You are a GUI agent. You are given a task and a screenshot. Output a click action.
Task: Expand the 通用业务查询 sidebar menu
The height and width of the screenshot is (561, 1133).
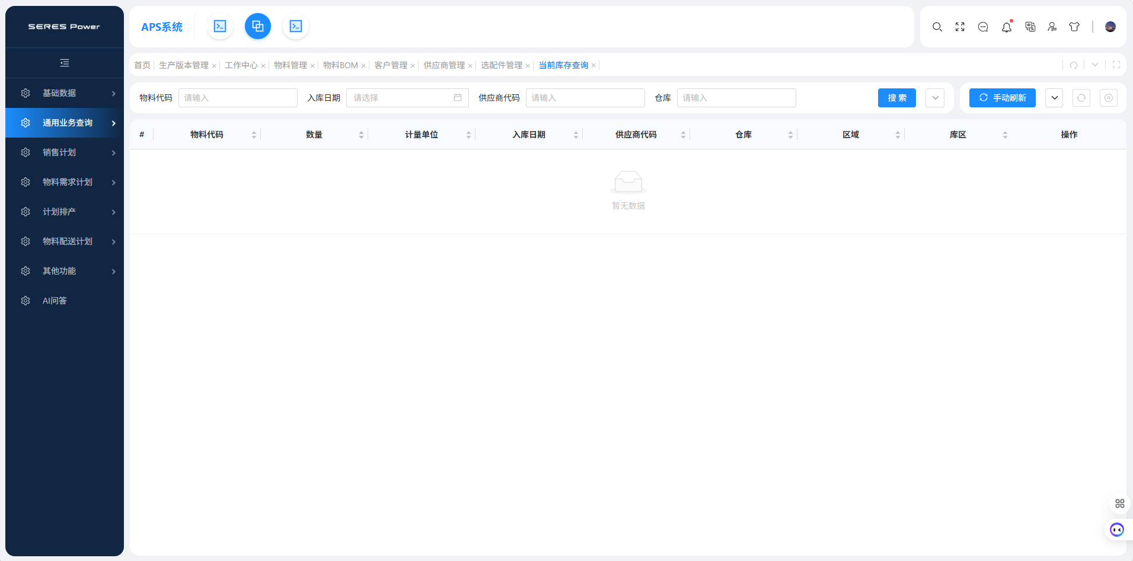(x=65, y=123)
